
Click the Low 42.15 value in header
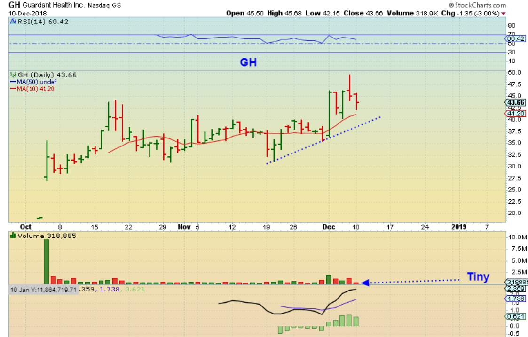tap(323, 13)
